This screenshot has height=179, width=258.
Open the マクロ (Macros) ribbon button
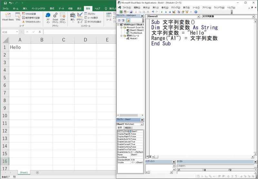pyautogui.click(x=18, y=17)
